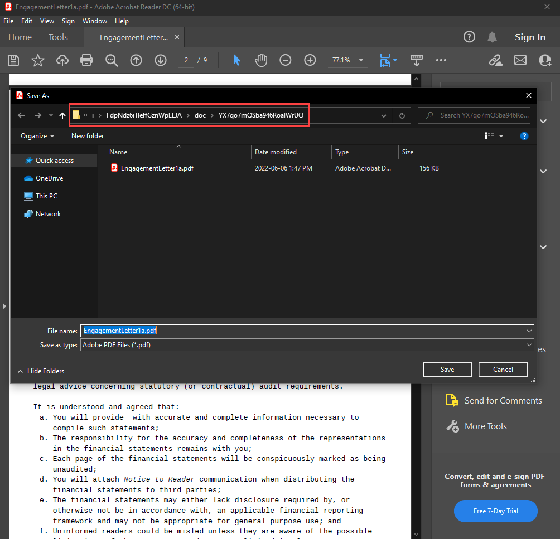This screenshot has height=539, width=560.
Task: Select the Hand tool
Action: (x=260, y=60)
